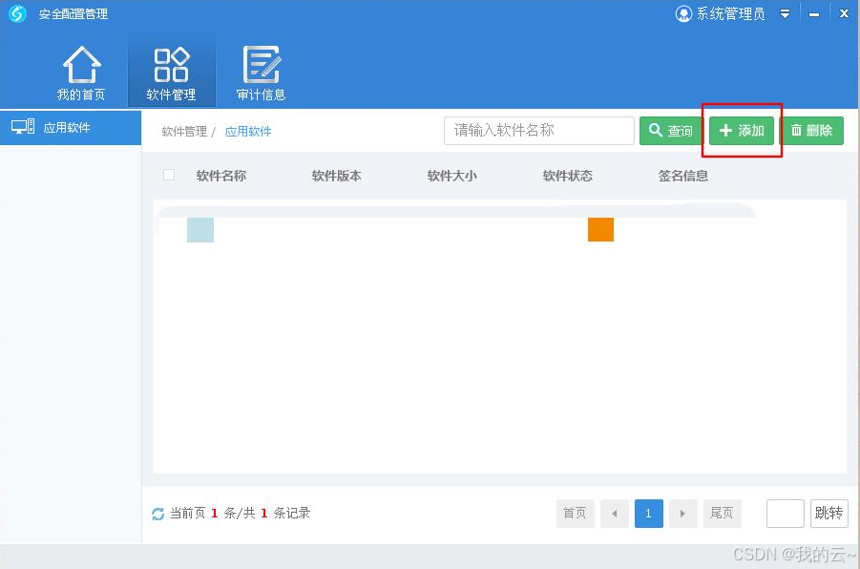Open 审计信息 audit icon

coord(261,65)
